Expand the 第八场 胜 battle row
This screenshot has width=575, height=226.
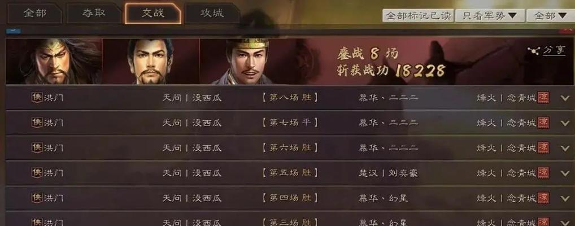pos(565,98)
